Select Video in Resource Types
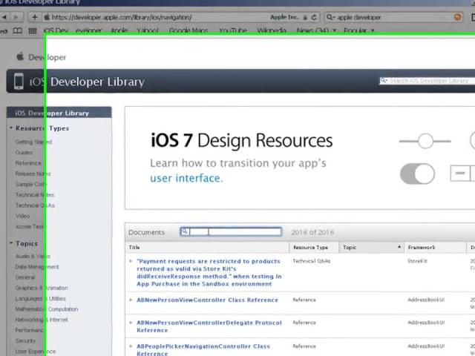 pyautogui.click(x=23, y=216)
